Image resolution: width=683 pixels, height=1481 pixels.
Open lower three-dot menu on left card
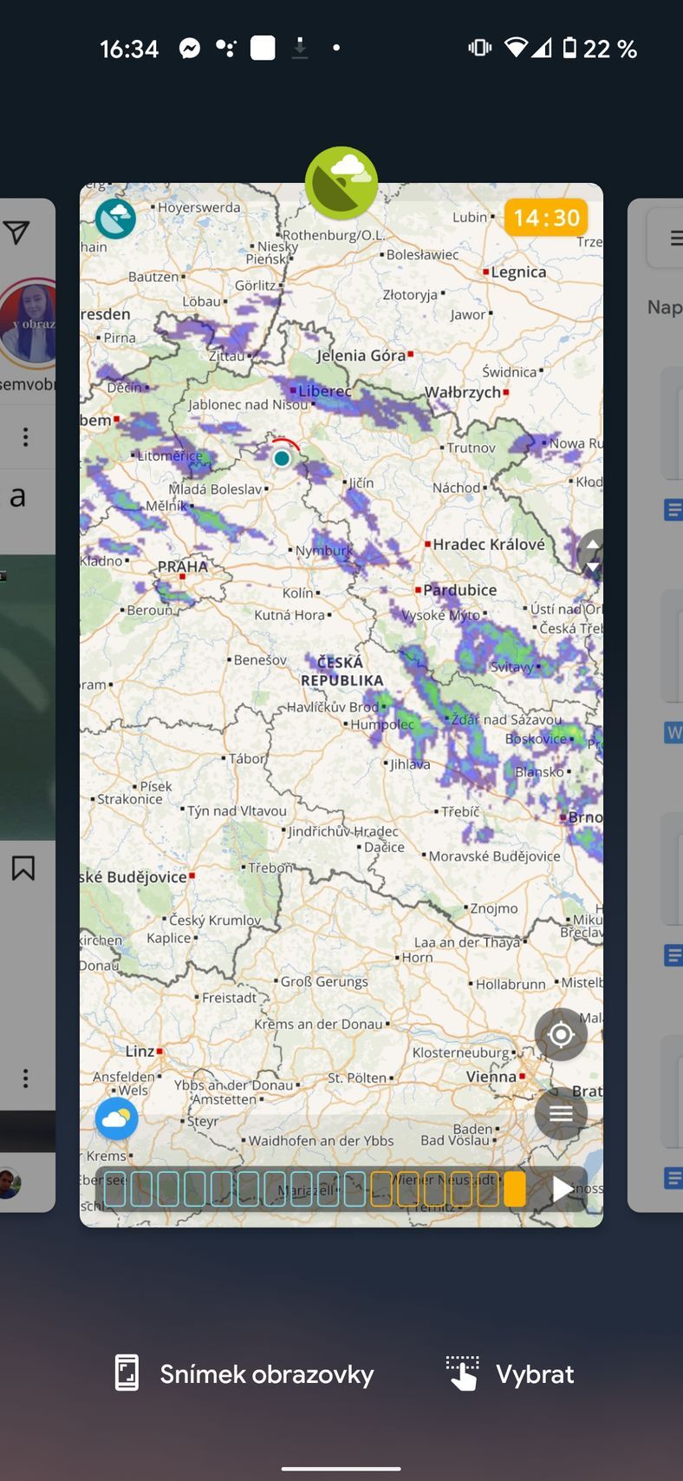25,1078
